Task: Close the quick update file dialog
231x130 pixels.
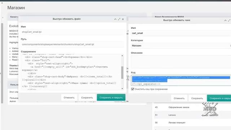Action: tap(123, 19)
